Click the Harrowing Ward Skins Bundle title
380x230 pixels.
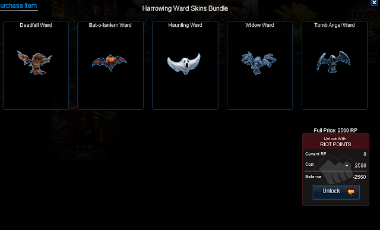tap(185, 8)
